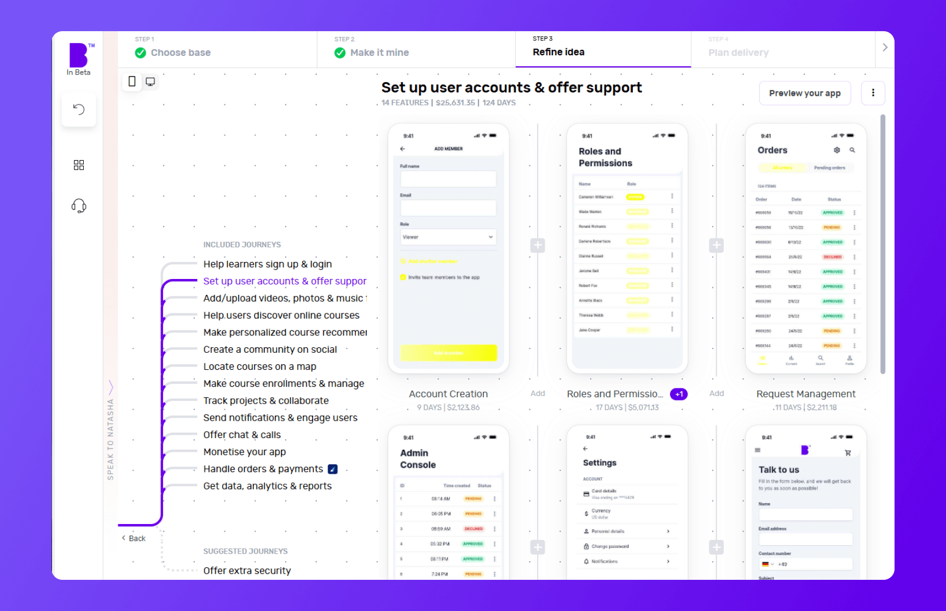Select journey Help users discover online courses

[x=281, y=315]
